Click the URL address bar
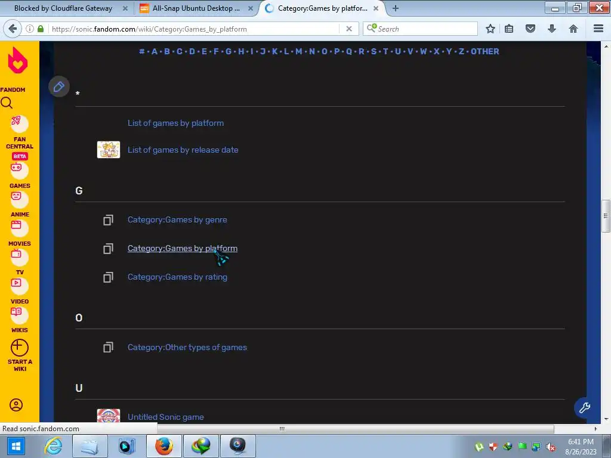The width and height of the screenshot is (611, 458). 195,29
